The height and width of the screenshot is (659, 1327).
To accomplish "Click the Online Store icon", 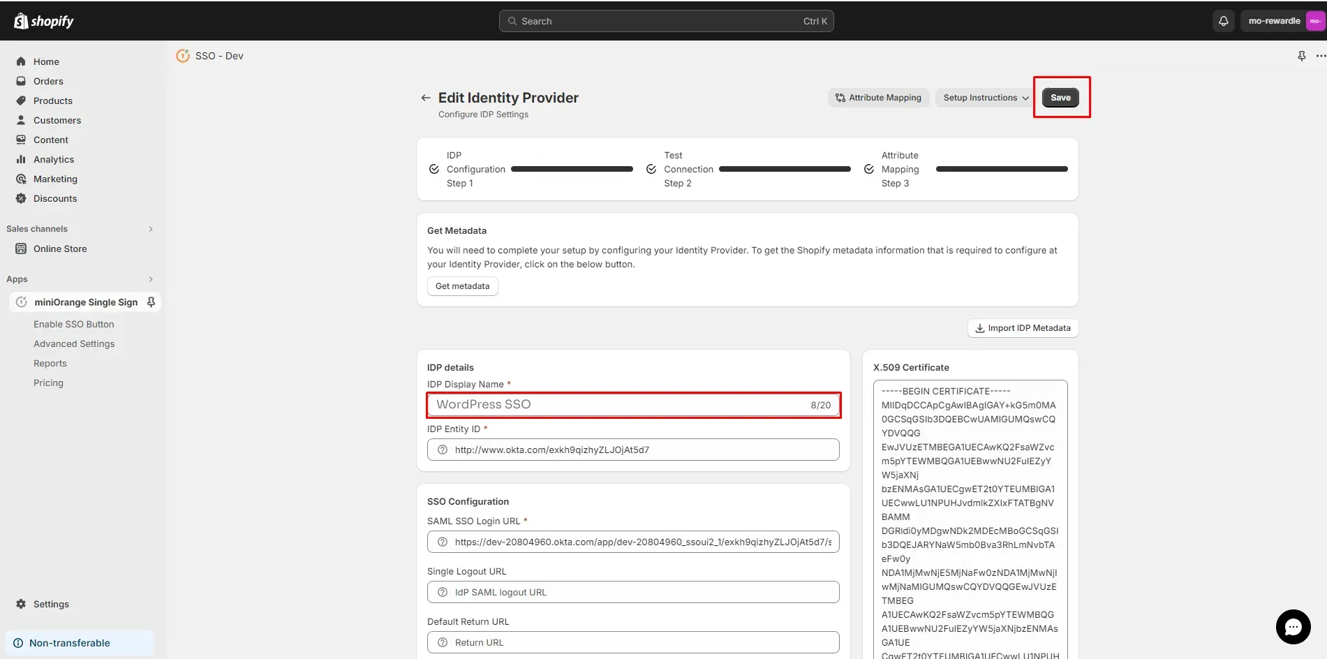I will click(x=21, y=249).
